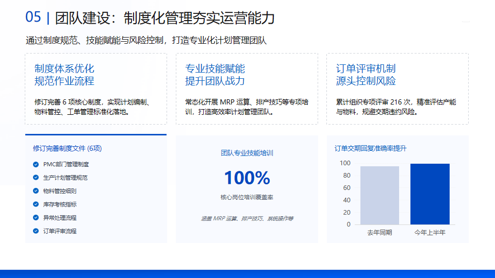495x278 pixels.
Task: Click the y-axis value 40
Action: 346,200
